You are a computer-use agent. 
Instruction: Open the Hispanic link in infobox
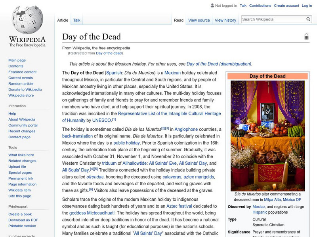coord(260,212)
